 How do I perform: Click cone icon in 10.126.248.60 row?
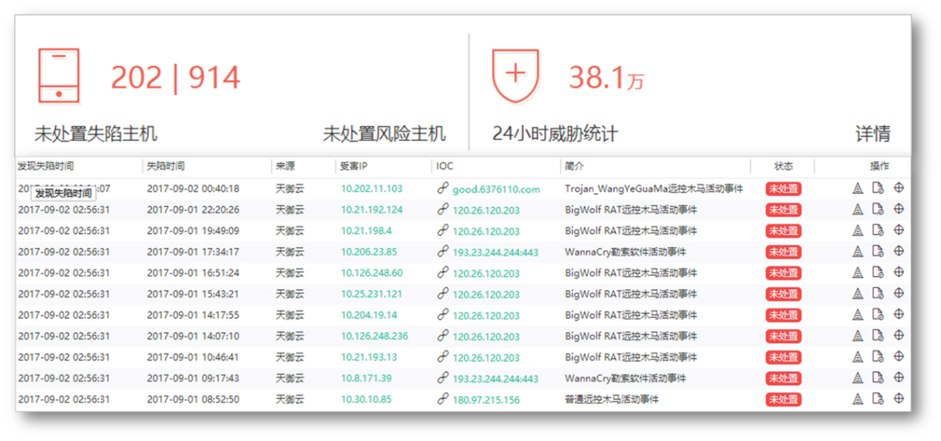857,272
